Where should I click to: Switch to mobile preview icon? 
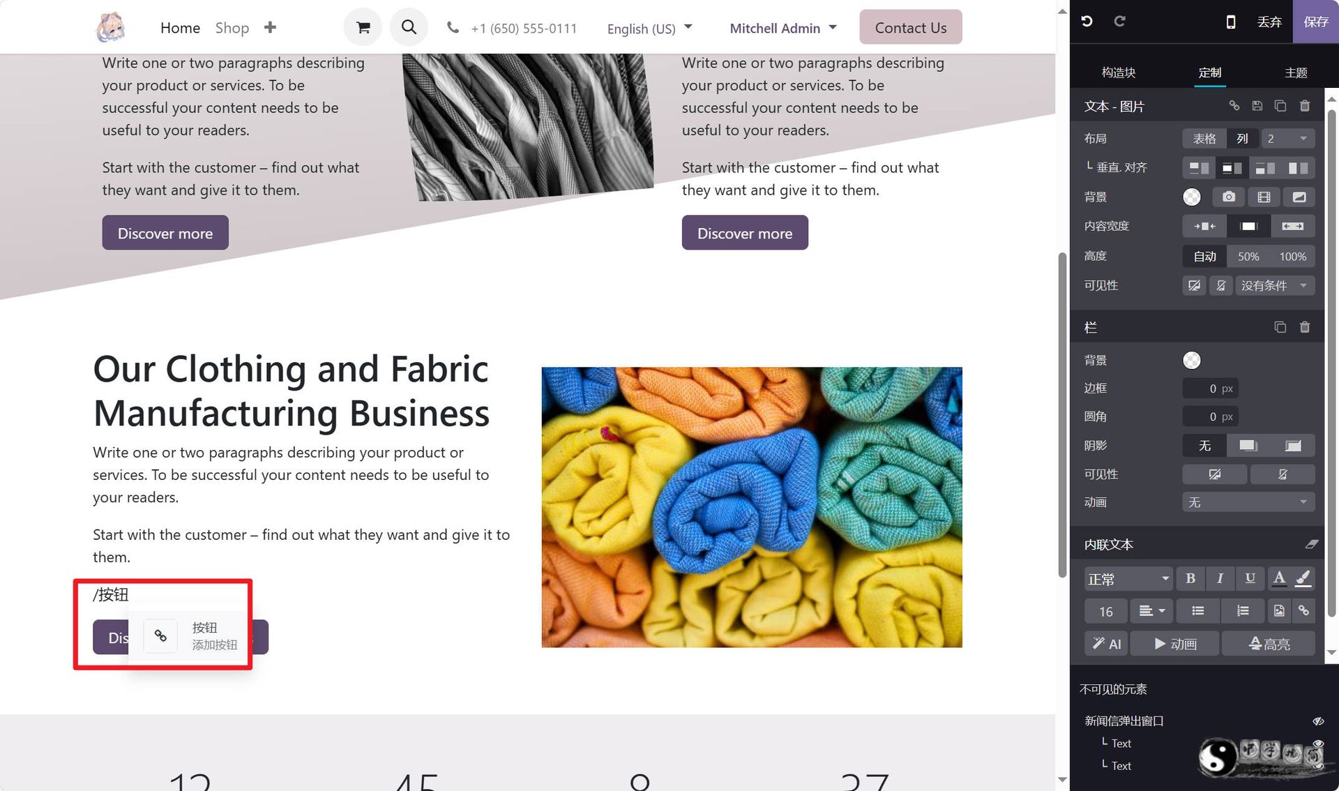click(x=1231, y=22)
